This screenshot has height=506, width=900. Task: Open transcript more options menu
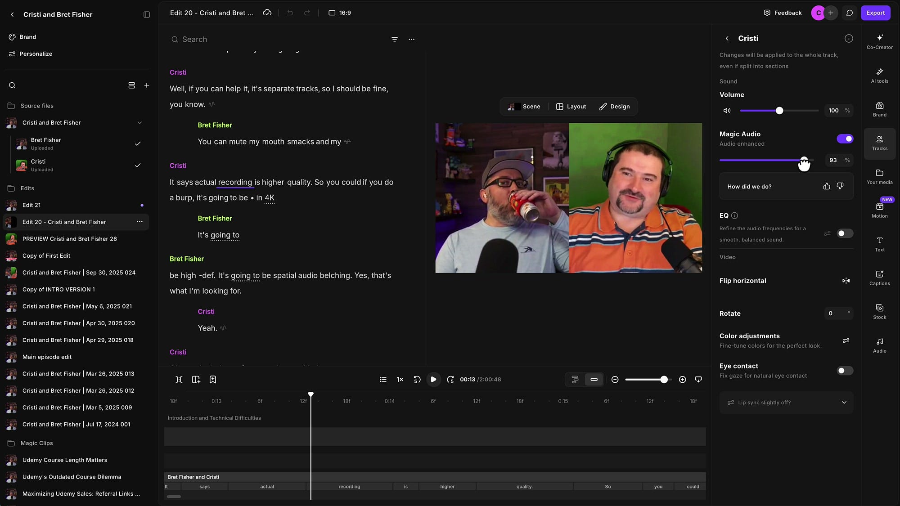point(411,40)
